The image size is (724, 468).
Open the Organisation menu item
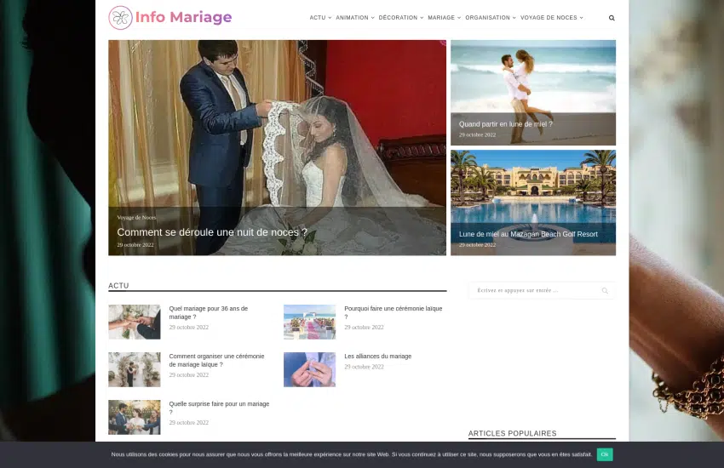point(490,18)
